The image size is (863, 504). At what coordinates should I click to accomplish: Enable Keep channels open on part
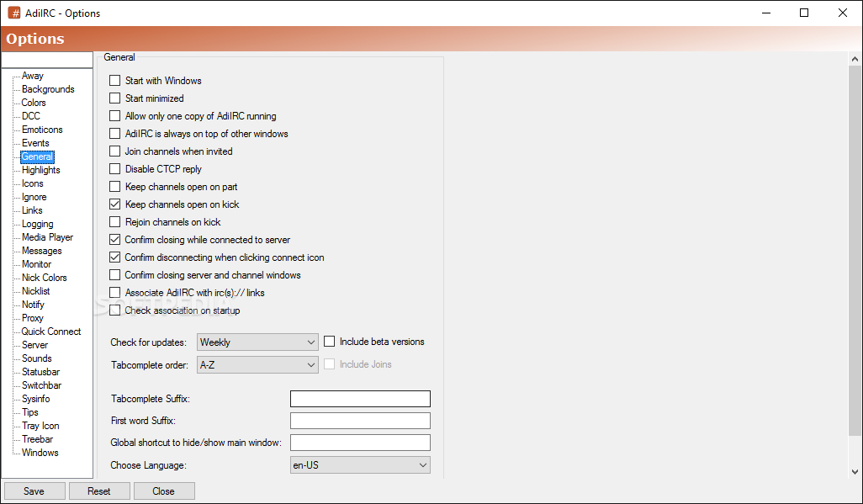pyautogui.click(x=114, y=186)
